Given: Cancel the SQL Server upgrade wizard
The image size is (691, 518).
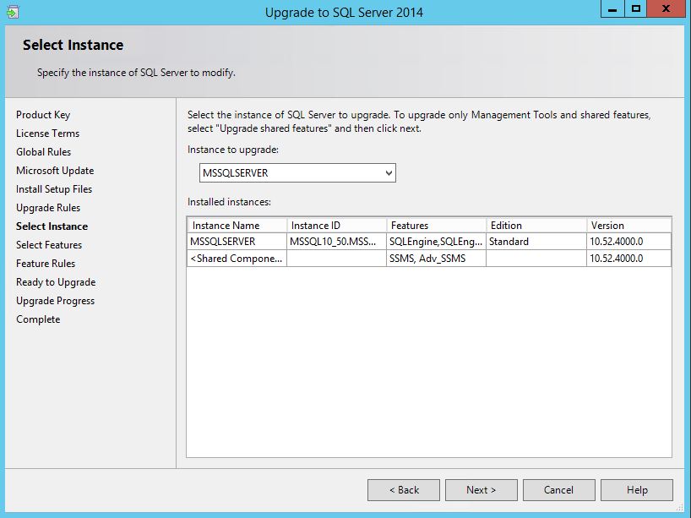Looking at the screenshot, I should click(x=558, y=490).
